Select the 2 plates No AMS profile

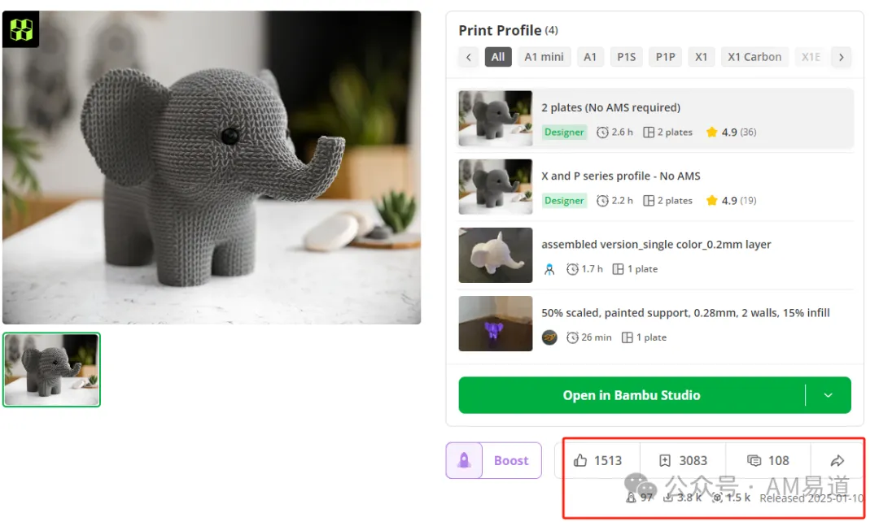coord(655,119)
